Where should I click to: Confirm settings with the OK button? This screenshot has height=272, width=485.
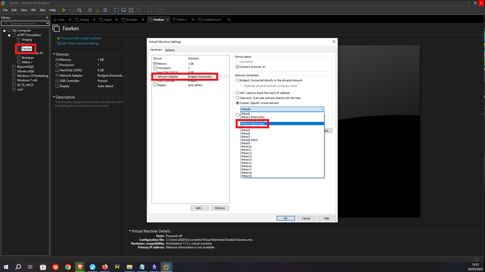(x=286, y=218)
